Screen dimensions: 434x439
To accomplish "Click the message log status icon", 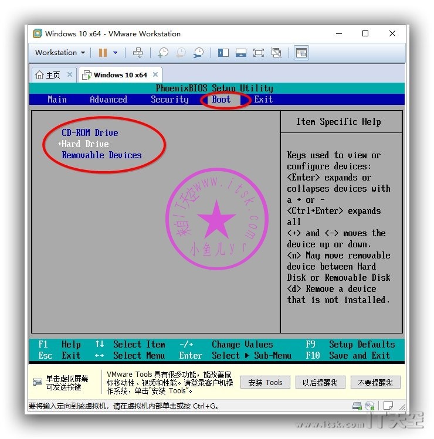I will (388, 406).
